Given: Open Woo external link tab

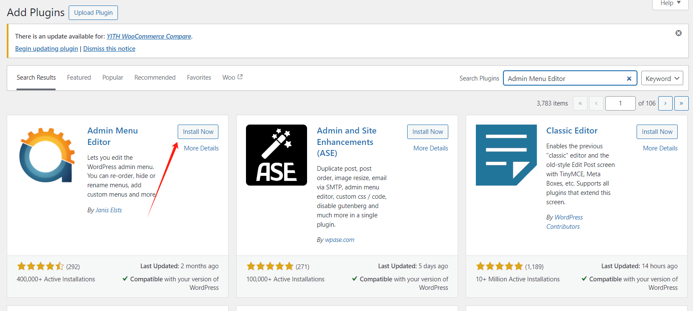Looking at the screenshot, I should coord(232,78).
